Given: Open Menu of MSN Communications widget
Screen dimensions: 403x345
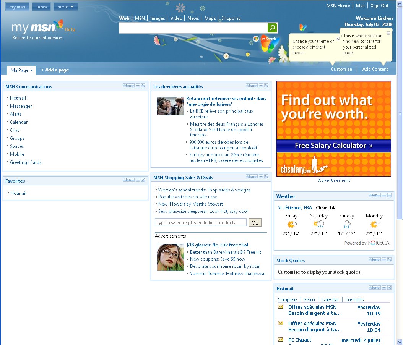Looking at the screenshot, I should (x=128, y=86).
